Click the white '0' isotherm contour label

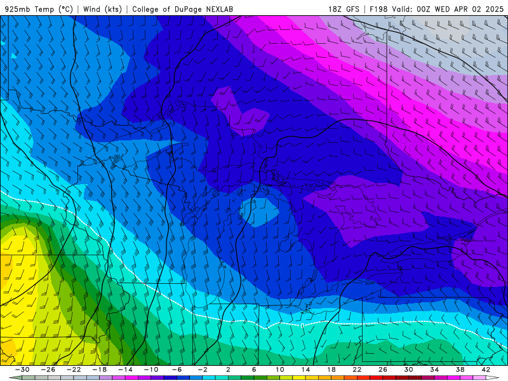[x=302, y=325]
